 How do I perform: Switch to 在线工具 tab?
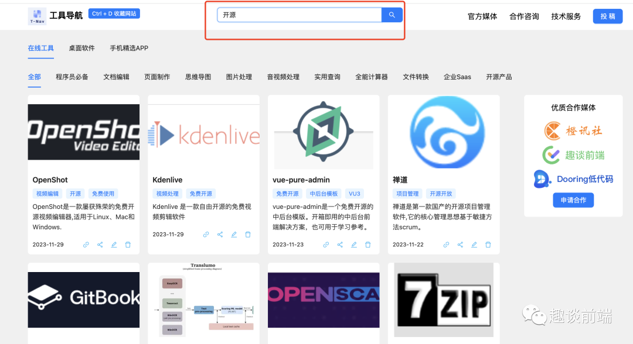pos(41,48)
